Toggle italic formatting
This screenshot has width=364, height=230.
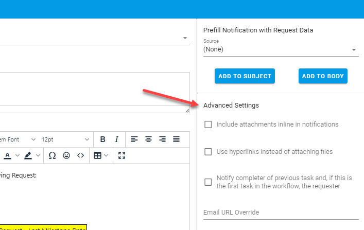pos(116,139)
